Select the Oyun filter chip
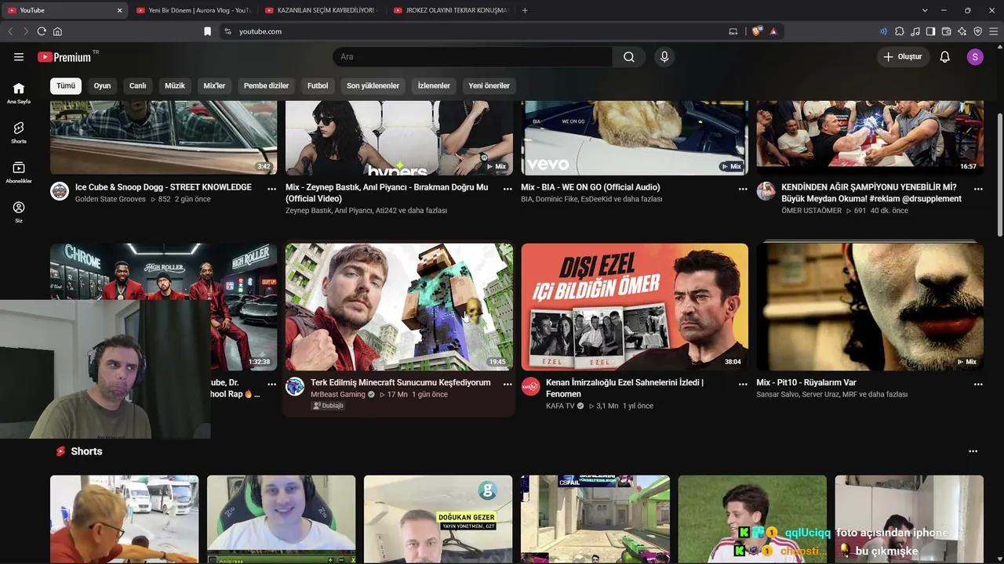1004x564 pixels. [x=103, y=85]
